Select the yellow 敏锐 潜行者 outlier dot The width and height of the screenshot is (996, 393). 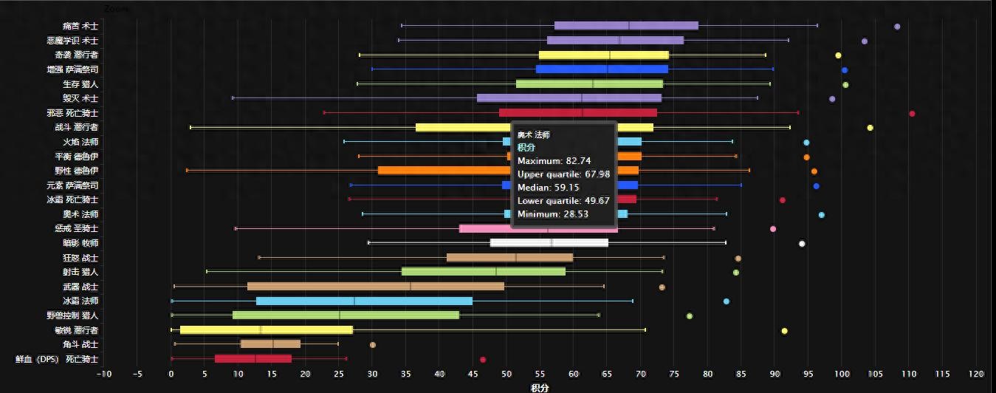click(784, 331)
